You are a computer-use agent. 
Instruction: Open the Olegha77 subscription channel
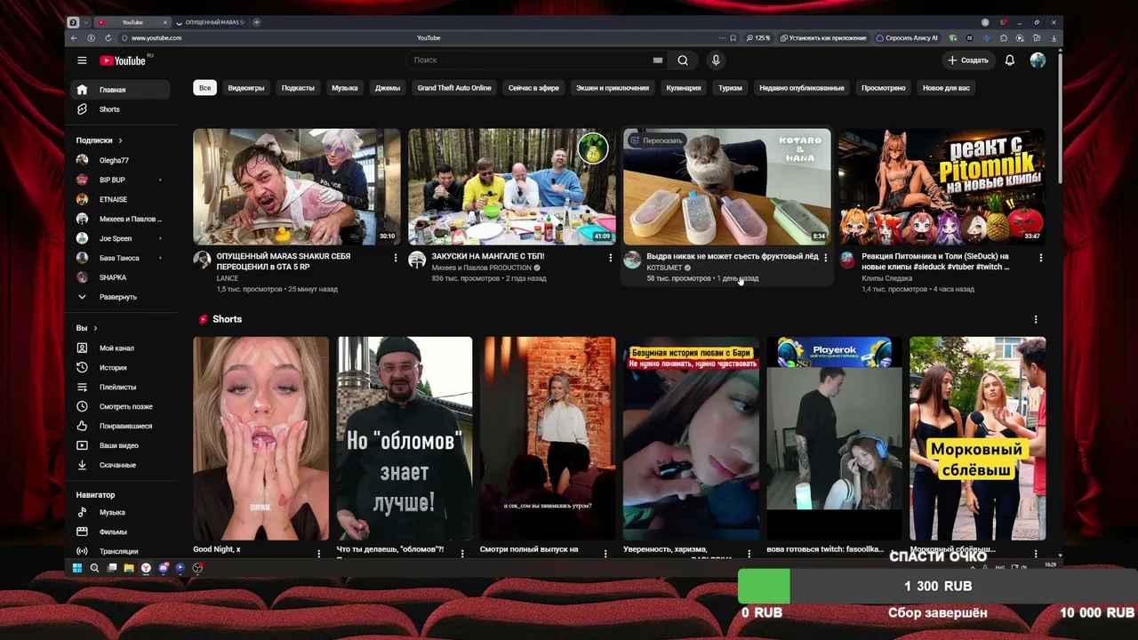click(120, 160)
